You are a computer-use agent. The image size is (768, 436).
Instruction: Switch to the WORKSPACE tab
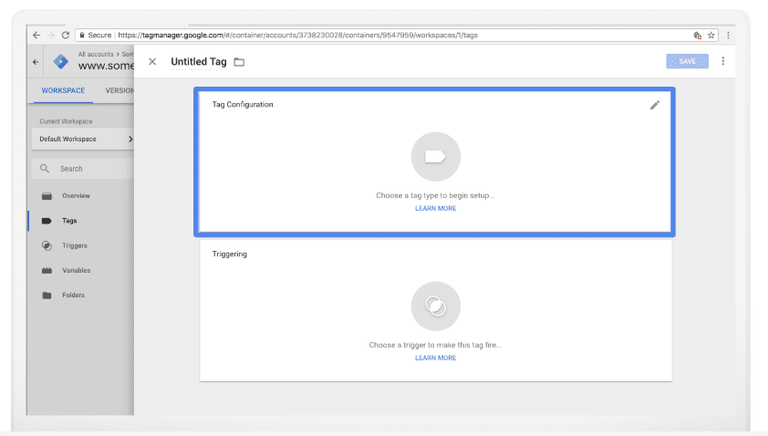pos(63,90)
